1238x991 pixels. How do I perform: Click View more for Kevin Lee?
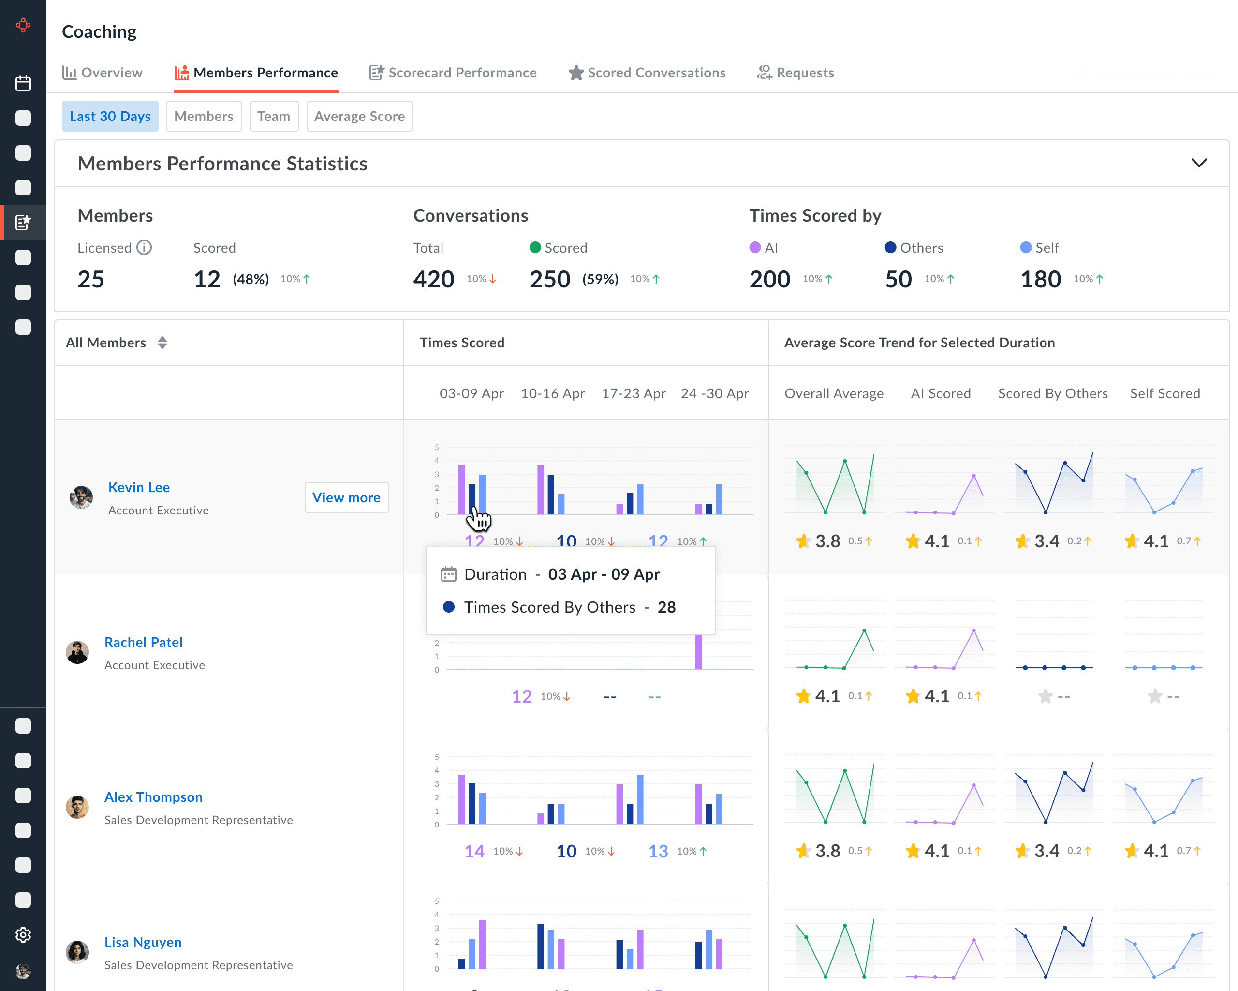click(346, 497)
